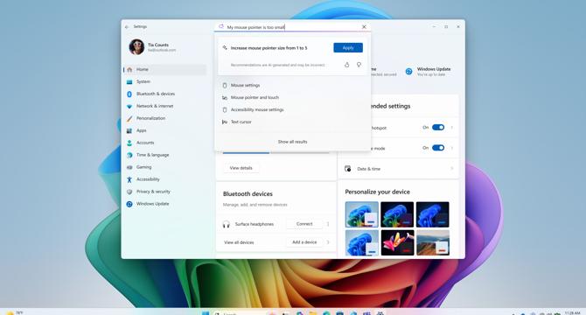The height and width of the screenshot is (315, 586).
Task: Expand the Date & time row chevron
Action: (452, 169)
